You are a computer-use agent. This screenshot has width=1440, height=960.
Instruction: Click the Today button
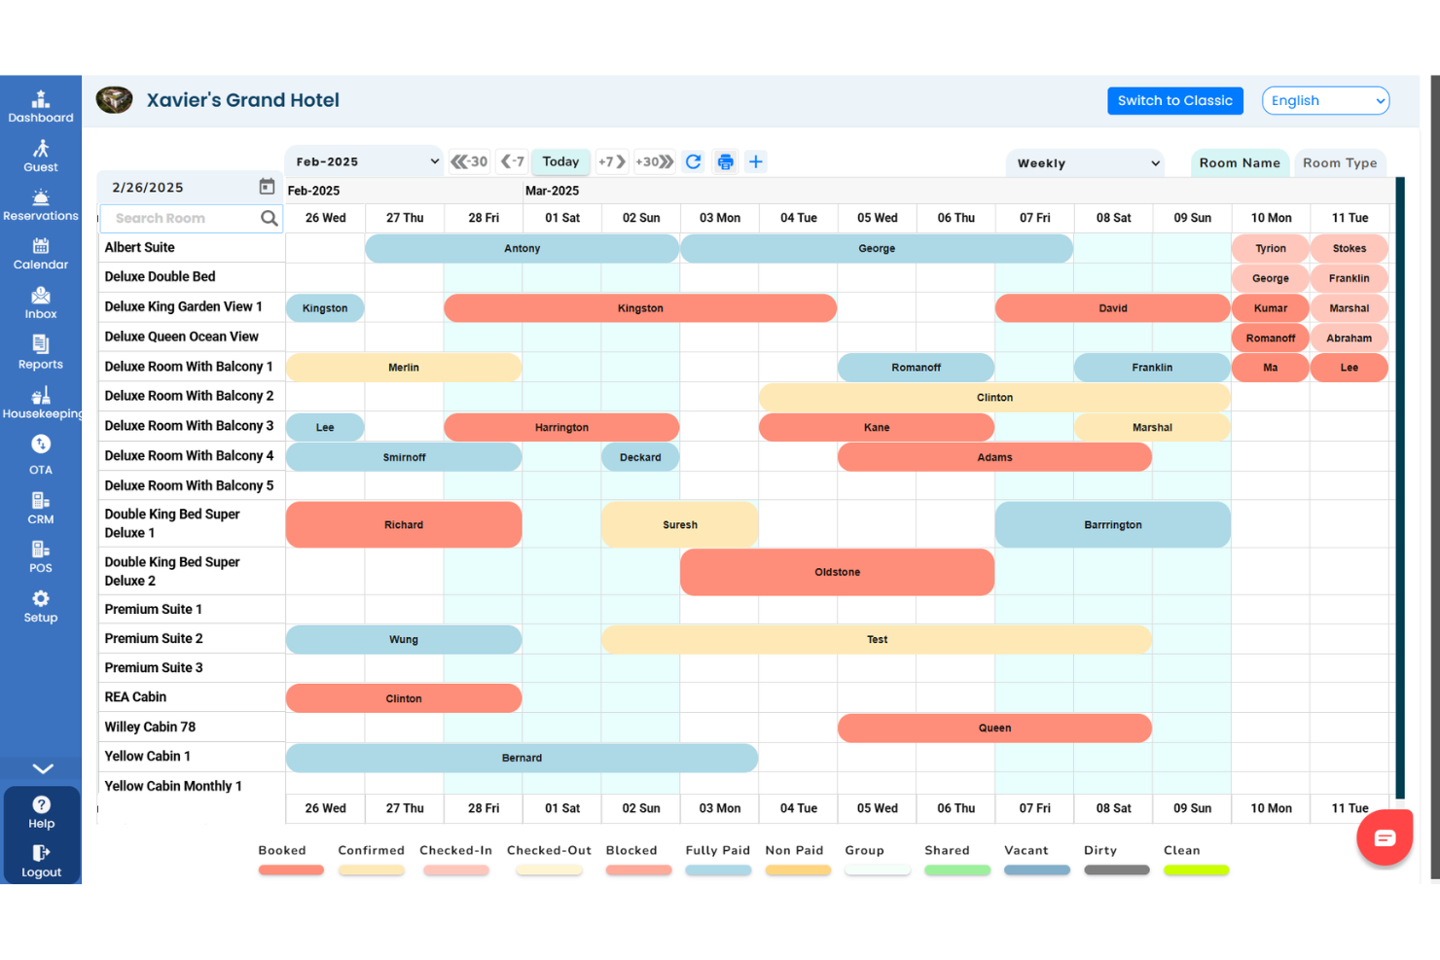pyautogui.click(x=560, y=161)
